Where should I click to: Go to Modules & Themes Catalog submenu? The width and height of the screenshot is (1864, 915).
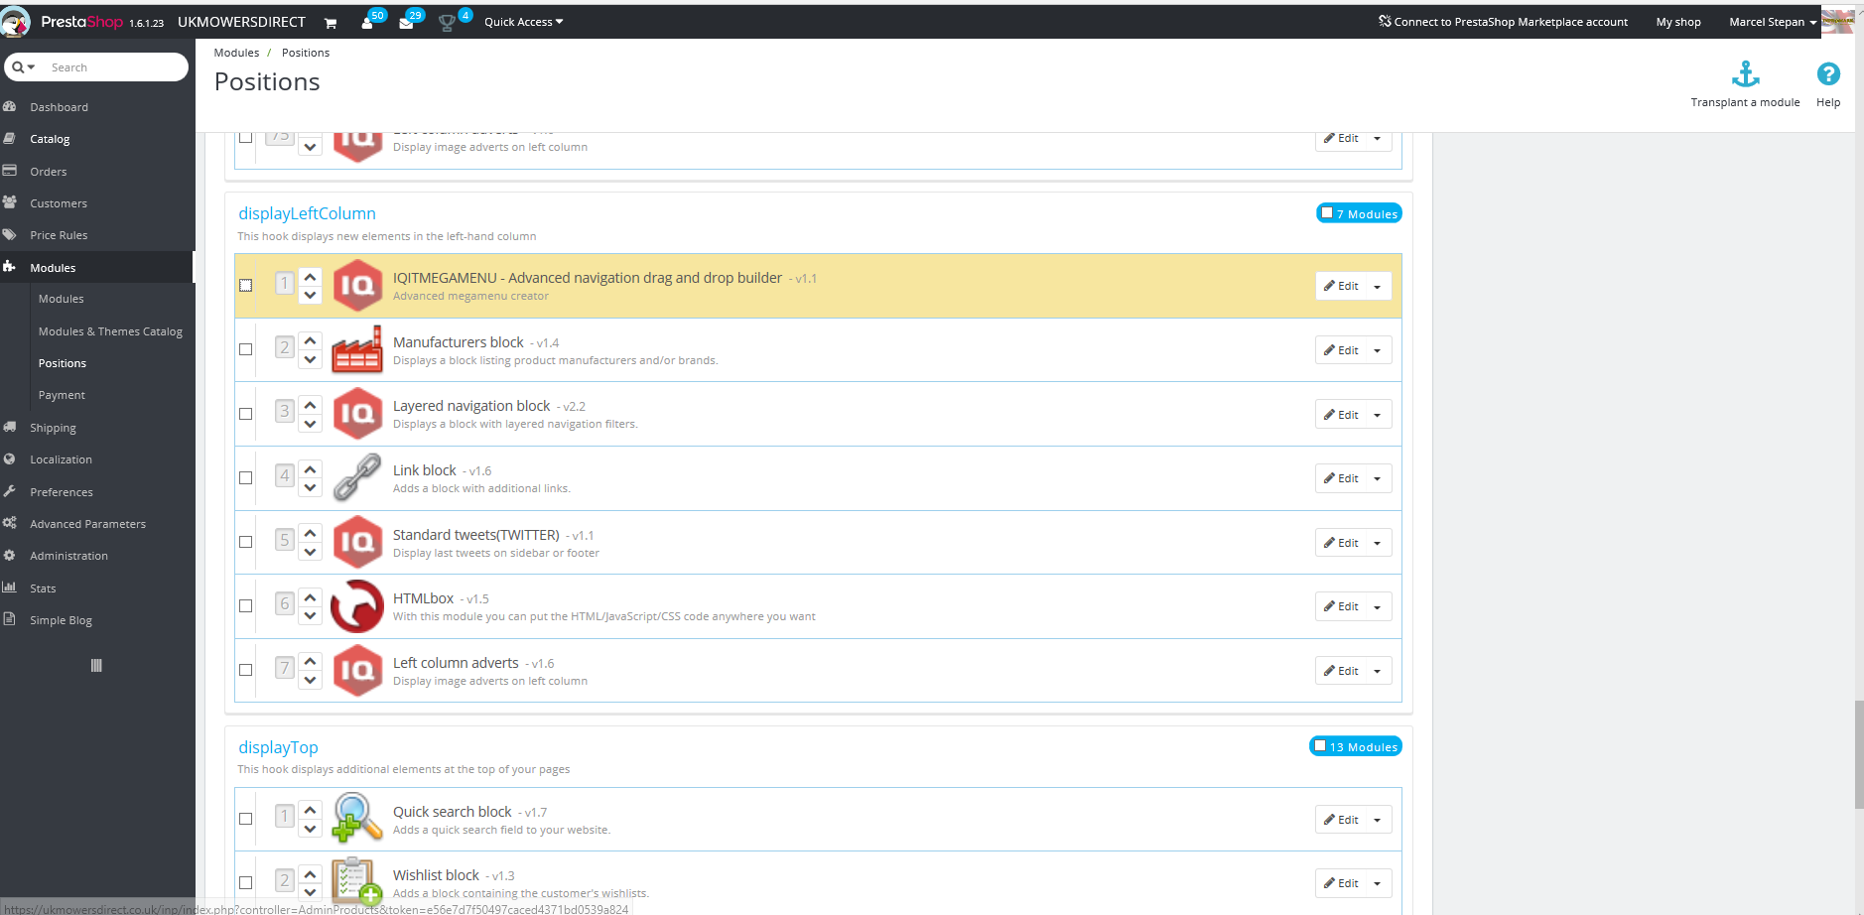[110, 331]
